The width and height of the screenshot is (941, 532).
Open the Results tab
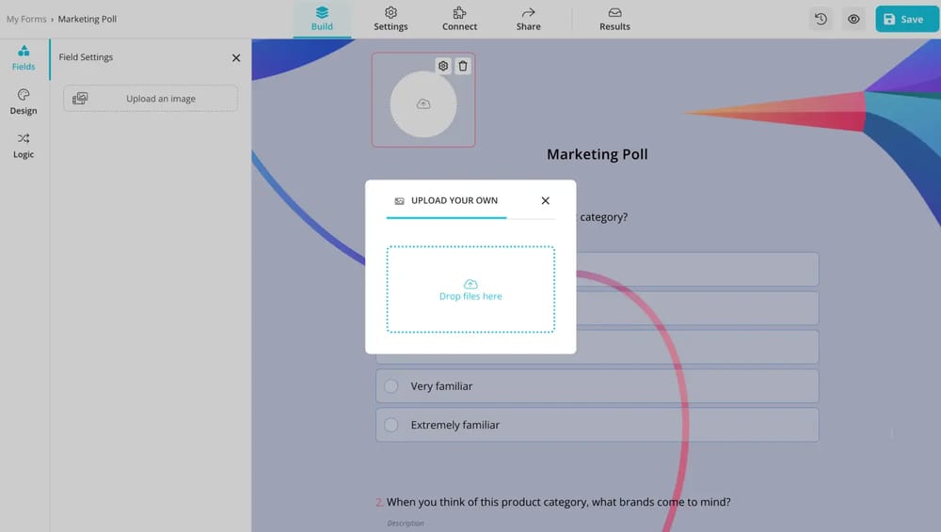tap(614, 19)
